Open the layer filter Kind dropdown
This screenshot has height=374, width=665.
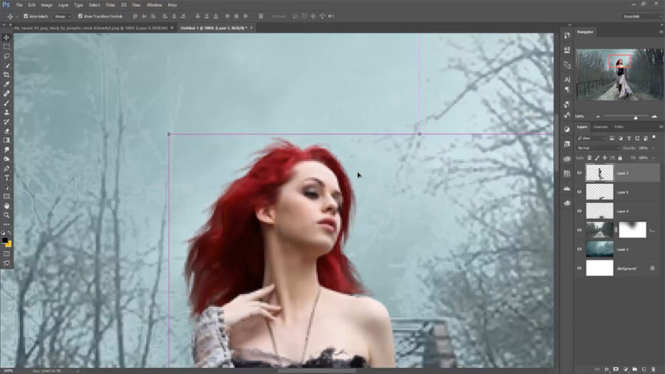[591, 138]
